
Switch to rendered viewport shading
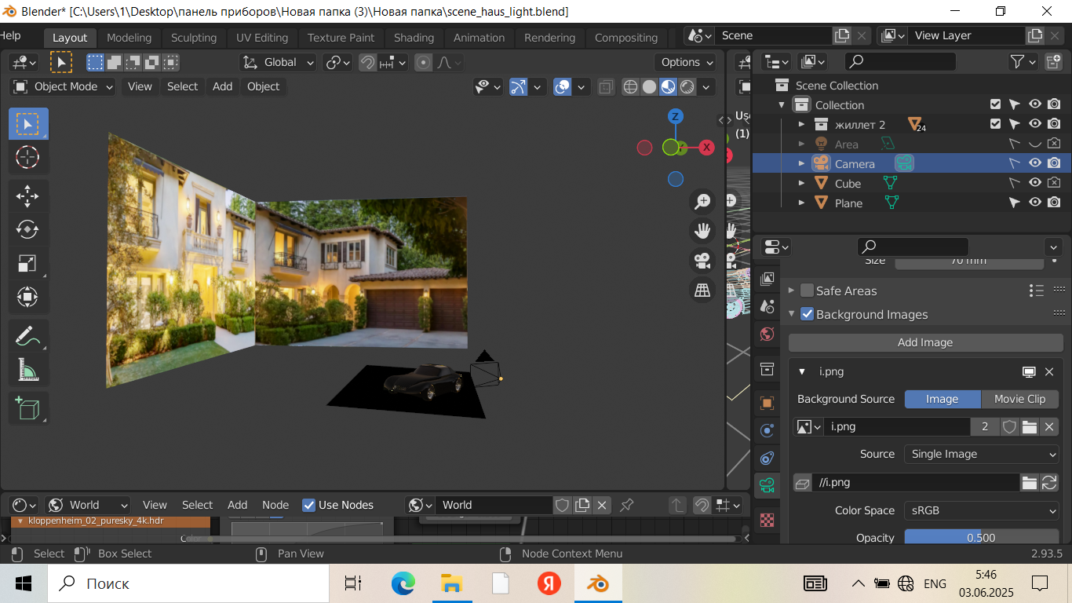pos(687,87)
